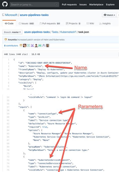Click the "Kubernetes" name value on line 3
The image size is (119, 172).
point(35,66)
